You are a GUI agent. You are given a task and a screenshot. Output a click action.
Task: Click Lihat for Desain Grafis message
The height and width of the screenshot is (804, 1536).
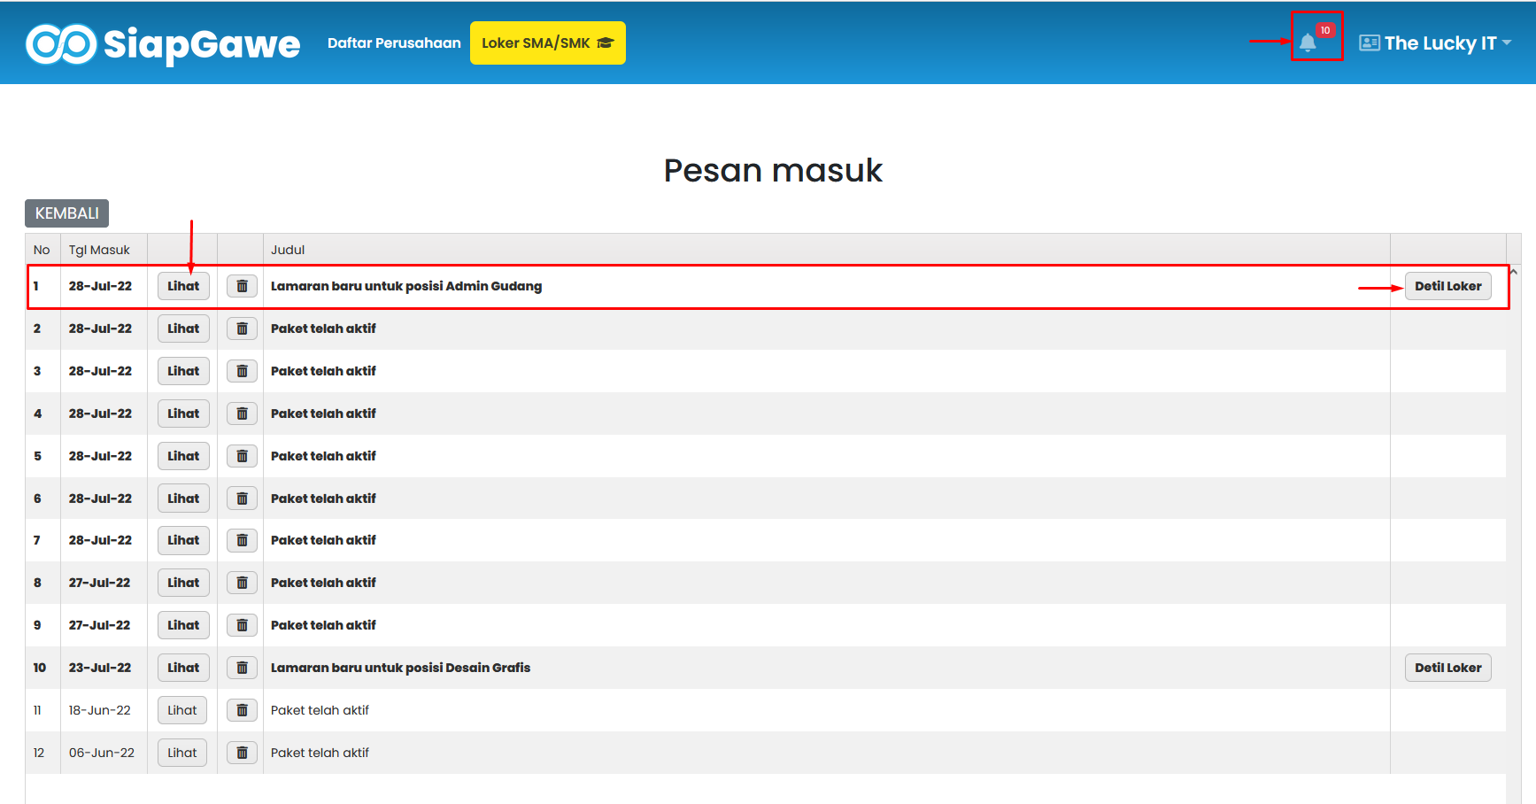tap(183, 668)
